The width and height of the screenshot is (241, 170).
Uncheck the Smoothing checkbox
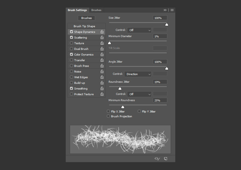tap(71, 88)
